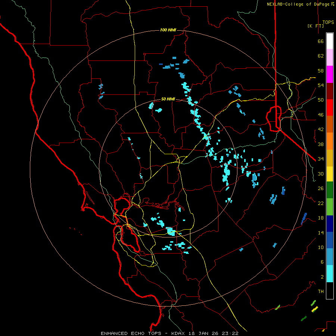This screenshot has width=336, height=336.
Task: Click legend value "2"
Action: (x=322, y=277)
